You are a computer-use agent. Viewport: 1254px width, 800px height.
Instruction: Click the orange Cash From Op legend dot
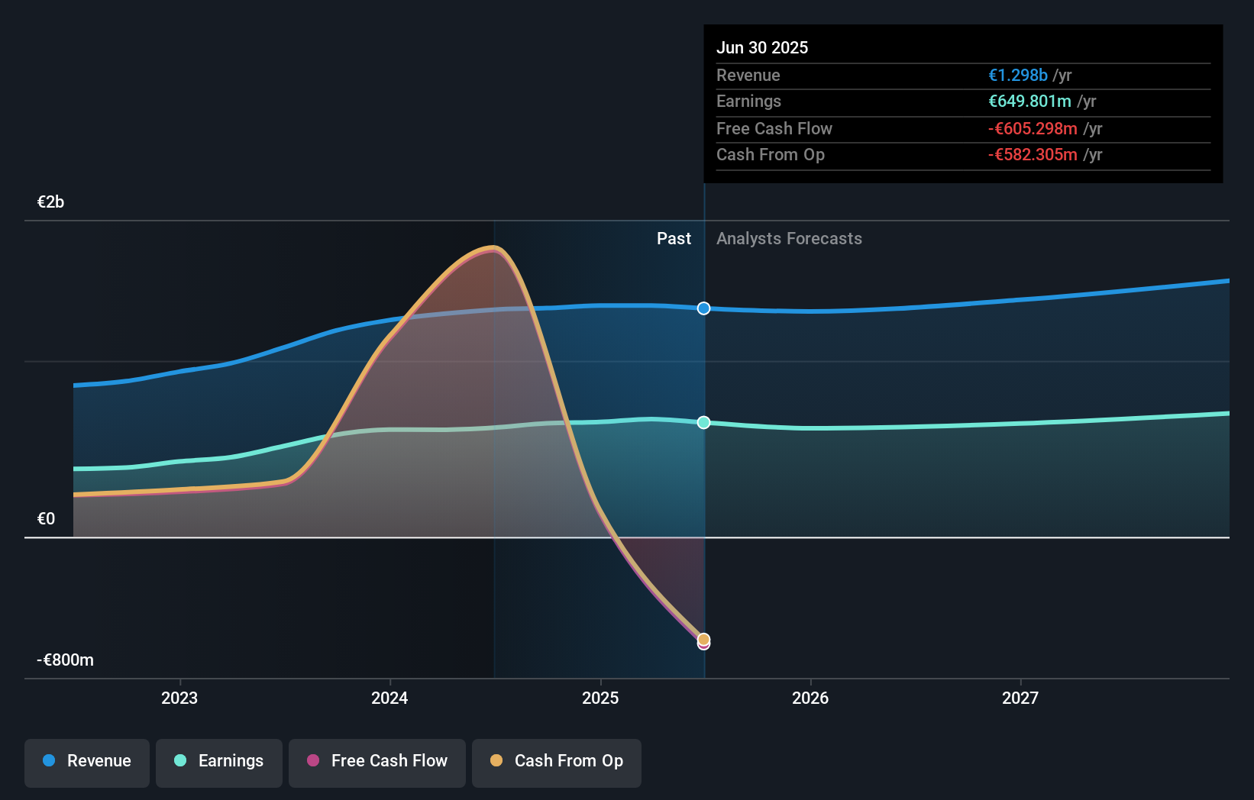[x=496, y=760]
